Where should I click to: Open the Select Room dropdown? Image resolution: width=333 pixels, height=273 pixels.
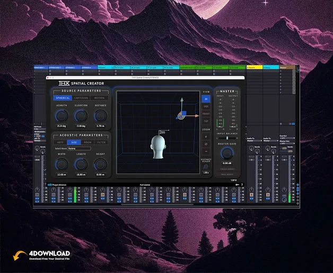(x=79, y=149)
